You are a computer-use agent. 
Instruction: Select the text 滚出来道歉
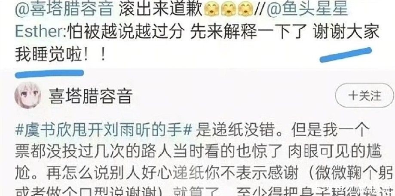click(160, 10)
